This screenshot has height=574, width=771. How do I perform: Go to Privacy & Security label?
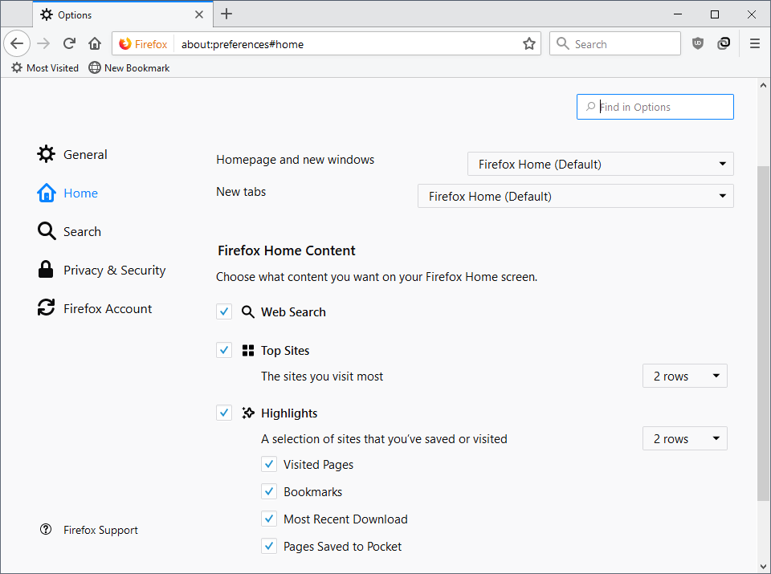point(115,271)
